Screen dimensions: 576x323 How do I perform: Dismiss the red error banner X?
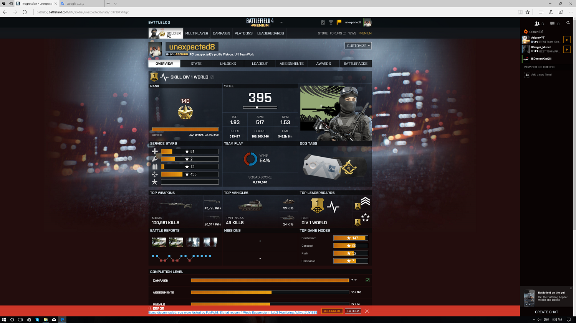367,311
